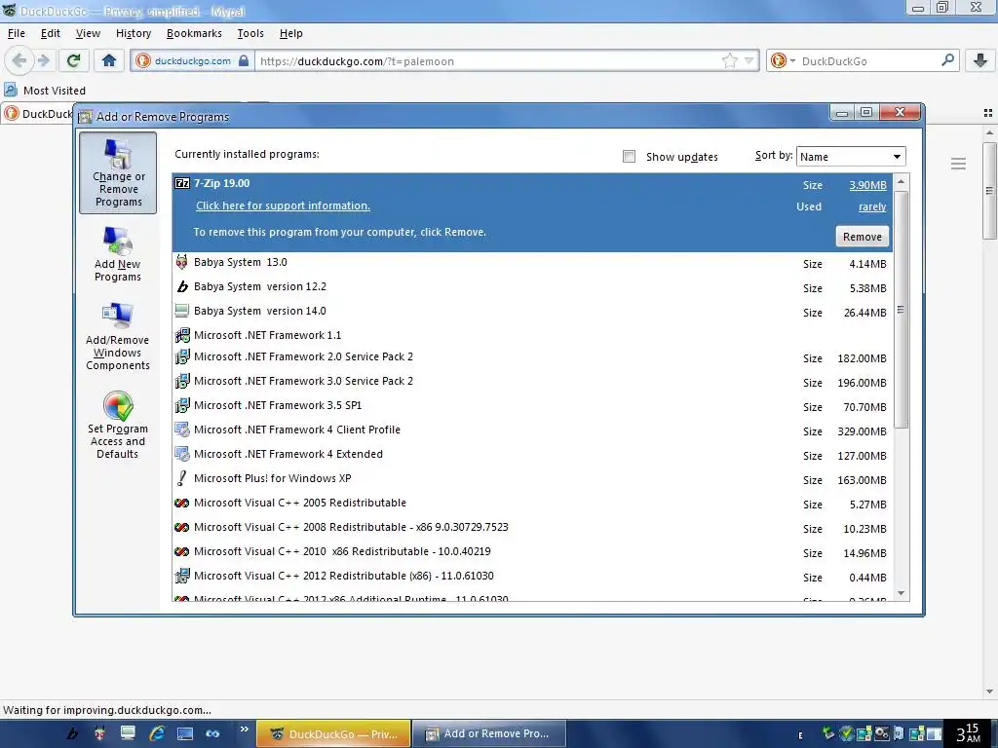Click the Babya System 13.0 icon
Screen dimensions: 998x748
click(182, 262)
